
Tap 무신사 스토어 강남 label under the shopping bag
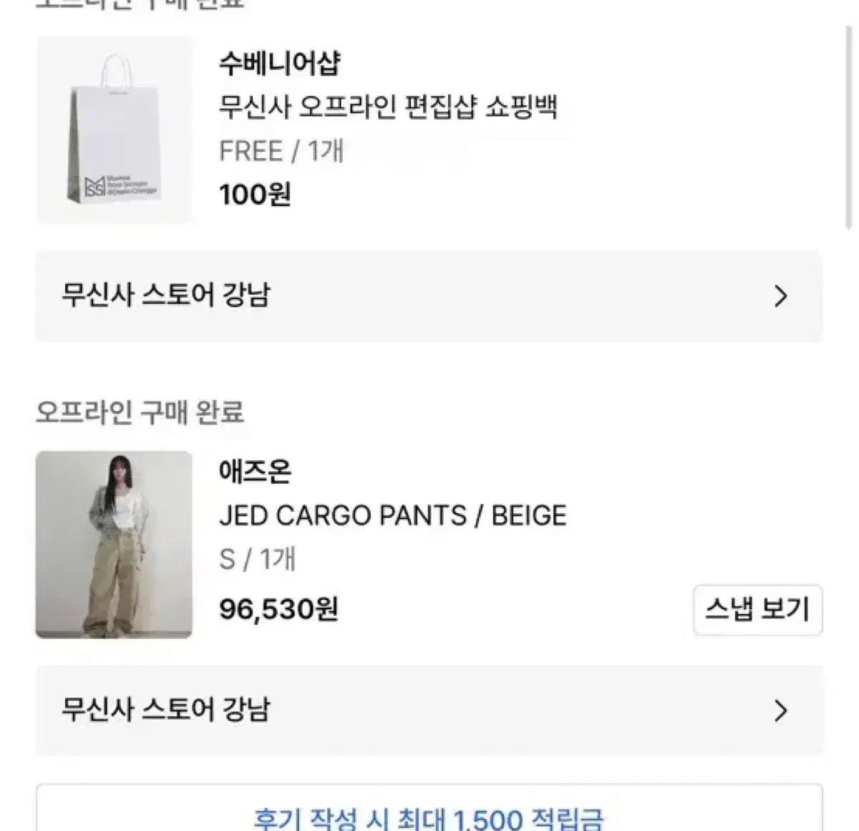(166, 295)
